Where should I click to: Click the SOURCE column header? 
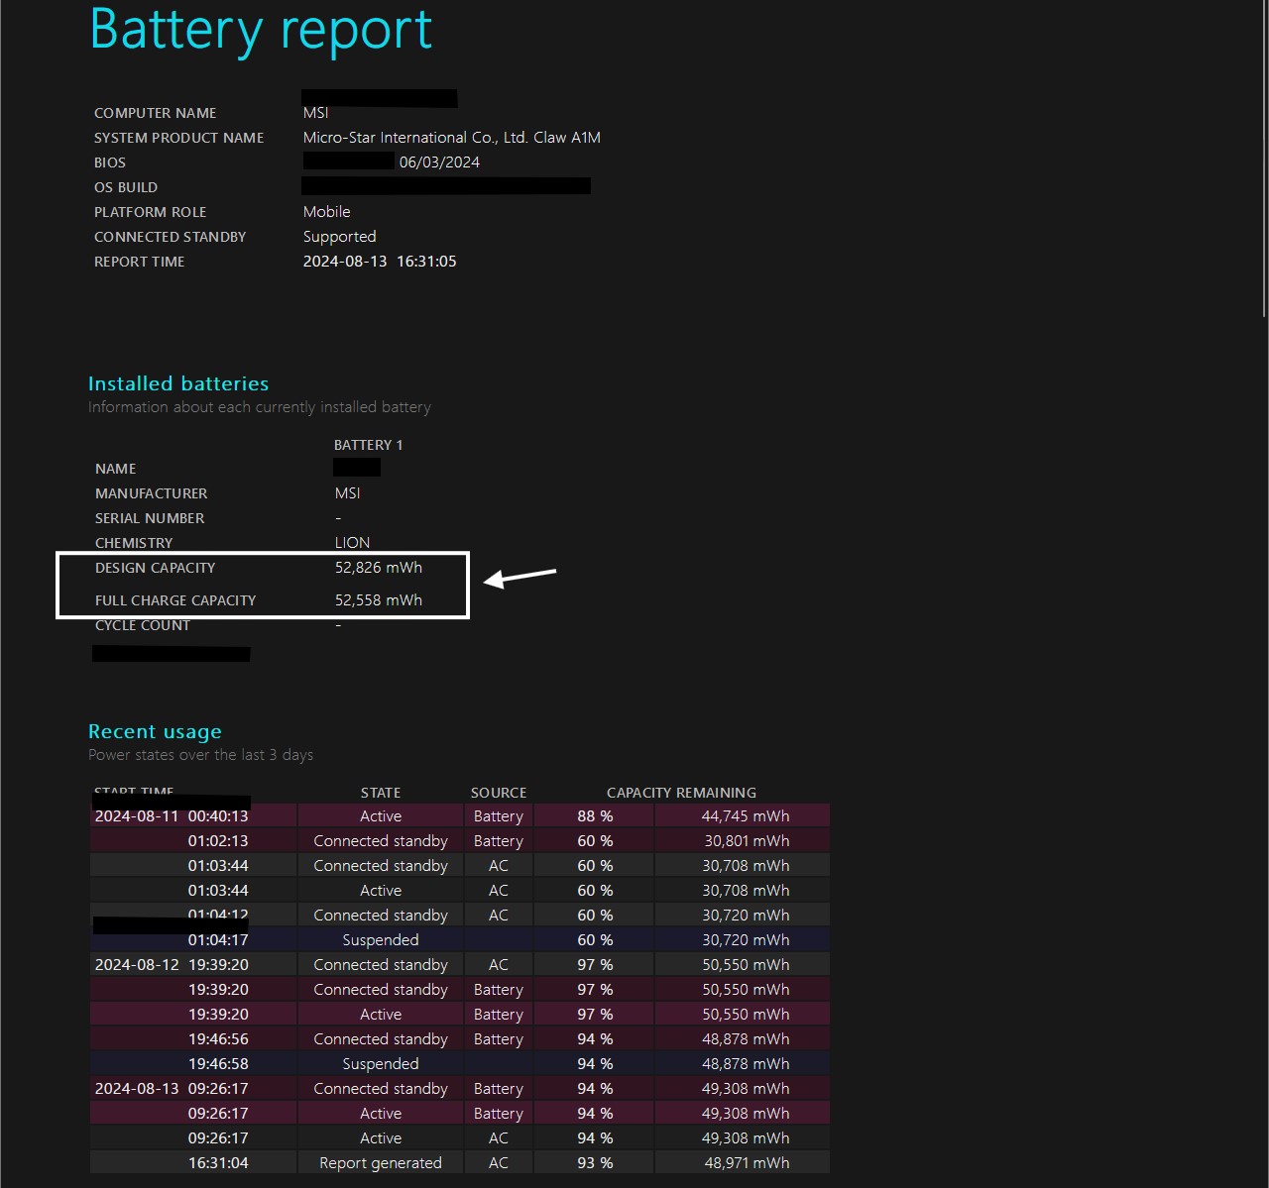pyautogui.click(x=499, y=793)
